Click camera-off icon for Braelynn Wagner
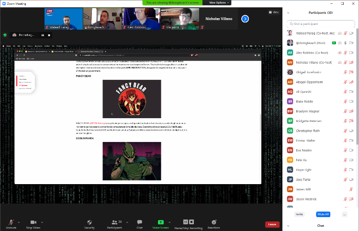The width and height of the screenshot is (359, 231). click(x=351, y=111)
